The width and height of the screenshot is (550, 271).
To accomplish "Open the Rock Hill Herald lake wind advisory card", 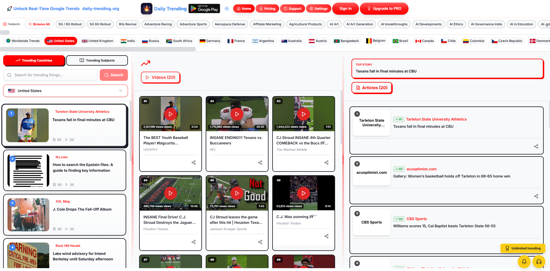I will pyautogui.click(x=65, y=253).
